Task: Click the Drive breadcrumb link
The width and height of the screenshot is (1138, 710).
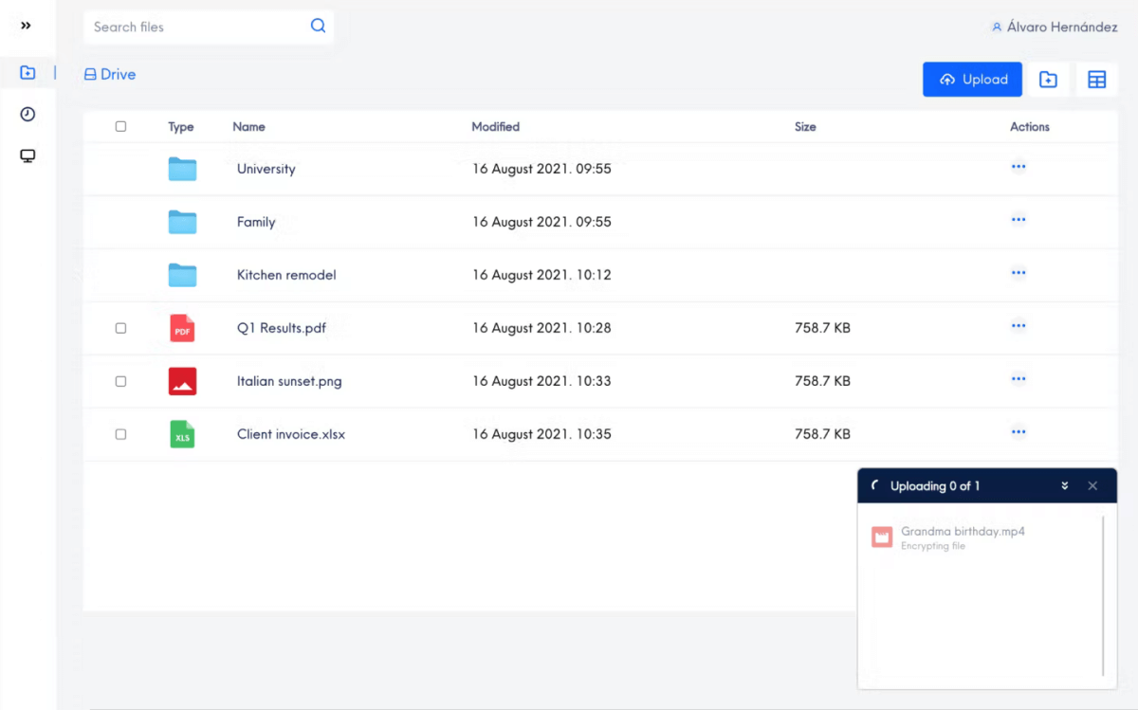Action: [110, 74]
